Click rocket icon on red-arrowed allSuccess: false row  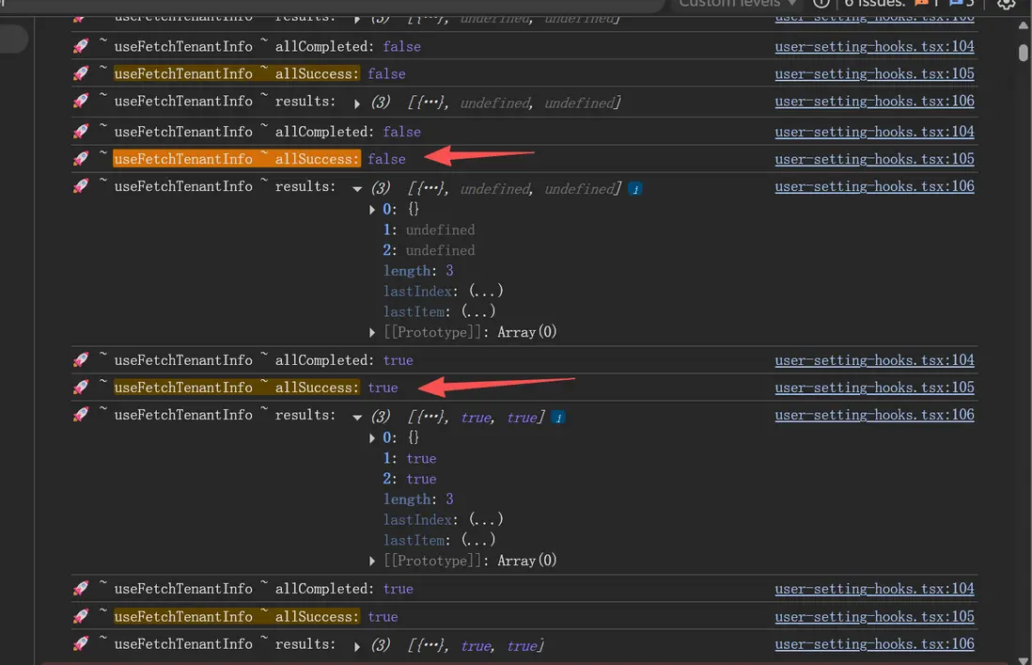(x=81, y=159)
